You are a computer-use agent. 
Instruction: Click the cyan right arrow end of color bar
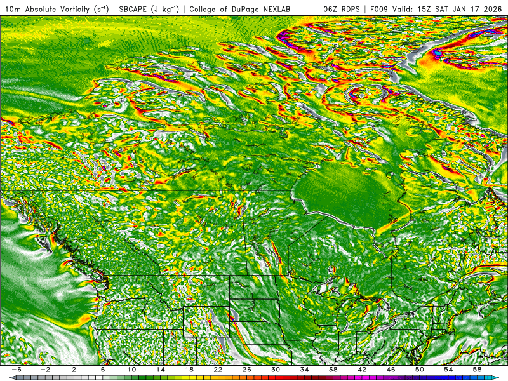point(497,378)
